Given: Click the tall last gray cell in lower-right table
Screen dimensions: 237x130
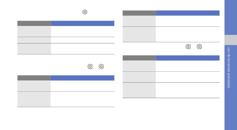Looking at the screenshot, I should (x=139, y=90).
